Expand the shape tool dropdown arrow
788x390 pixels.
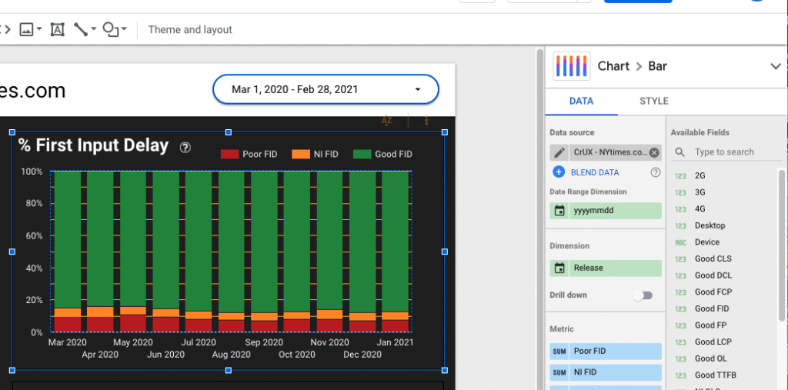124,30
